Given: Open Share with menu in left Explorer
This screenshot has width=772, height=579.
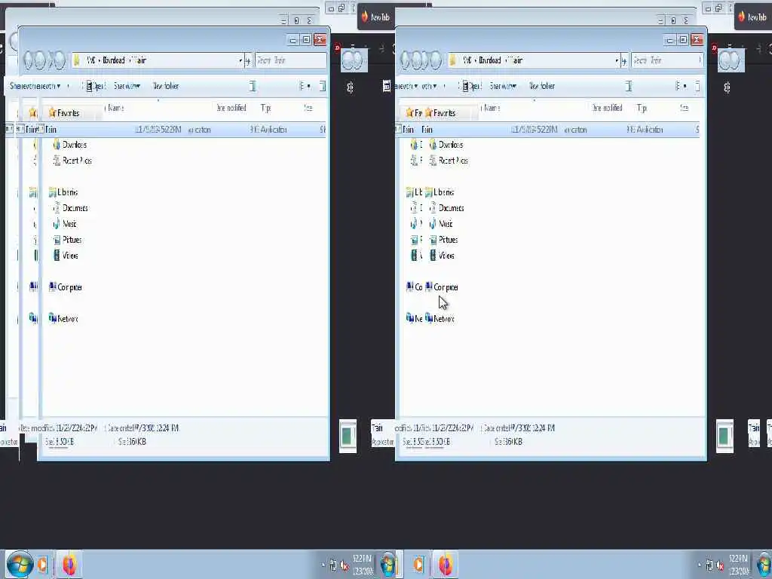Looking at the screenshot, I should point(127,86).
